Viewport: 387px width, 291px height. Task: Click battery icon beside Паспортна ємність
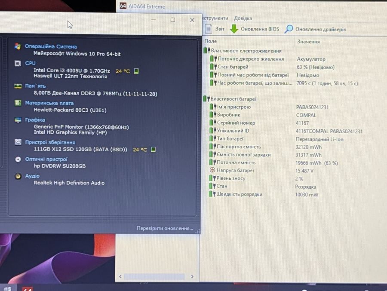tap(212, 147)
